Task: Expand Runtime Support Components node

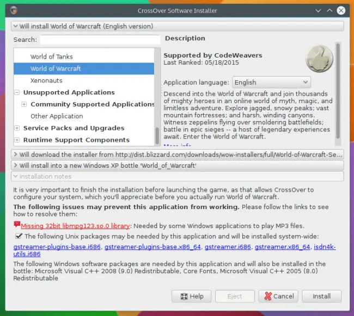Action: (17, 140)
